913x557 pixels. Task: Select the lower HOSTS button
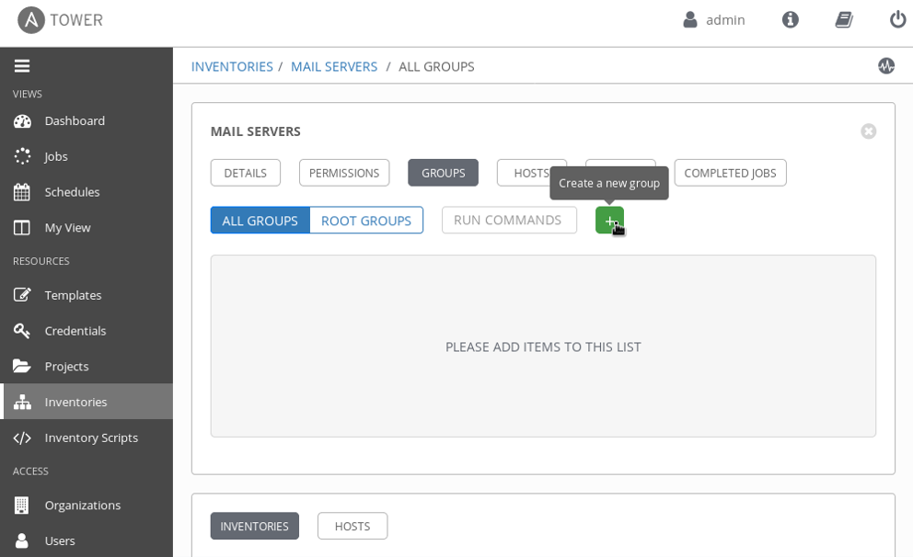coord(352,526)
